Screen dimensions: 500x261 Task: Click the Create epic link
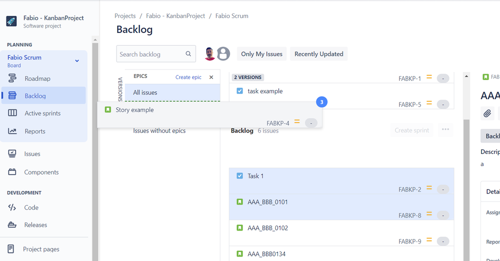click(188, 77)
